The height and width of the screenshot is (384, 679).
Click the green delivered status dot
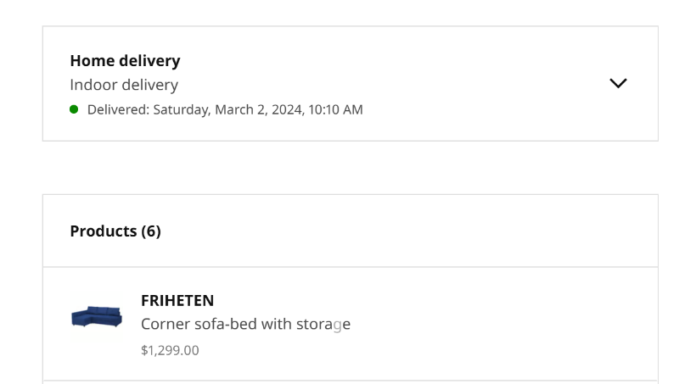coord(74,109)
